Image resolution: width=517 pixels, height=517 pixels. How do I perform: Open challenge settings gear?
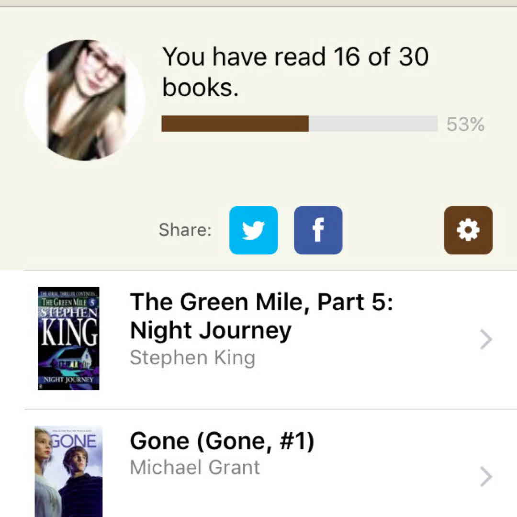click(468, 230)
